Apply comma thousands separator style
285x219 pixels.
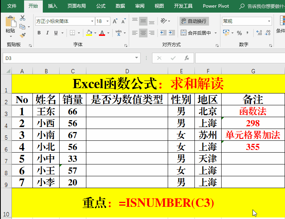[247, 33]
